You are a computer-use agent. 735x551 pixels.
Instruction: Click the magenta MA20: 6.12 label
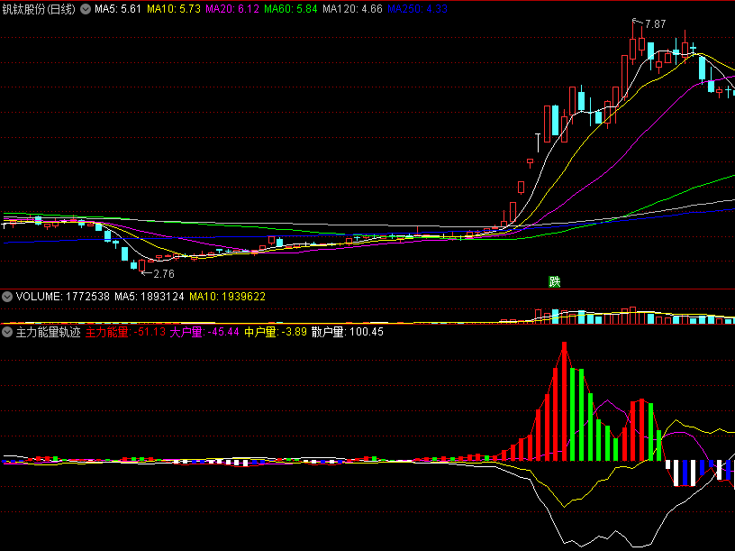coord(232,9)
